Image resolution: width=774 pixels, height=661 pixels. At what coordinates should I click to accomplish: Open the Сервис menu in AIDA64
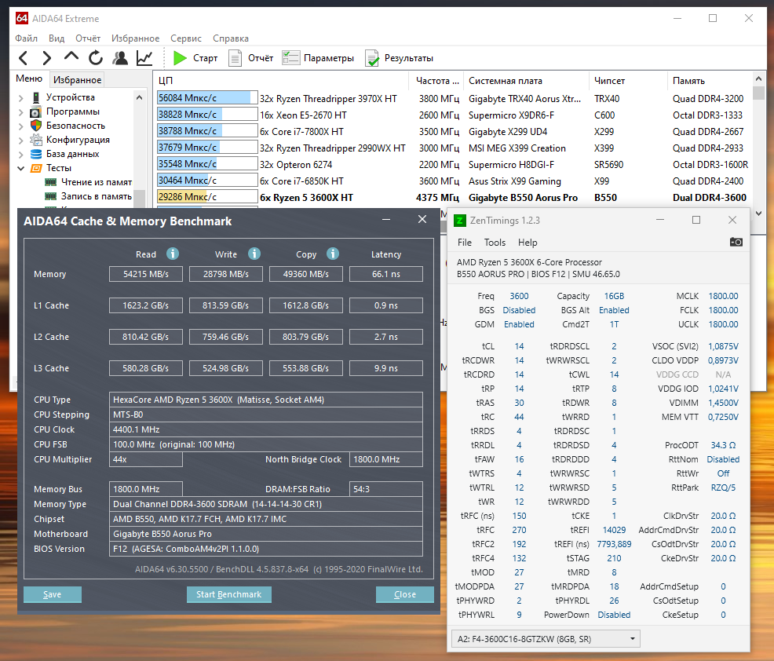(185, 38)
